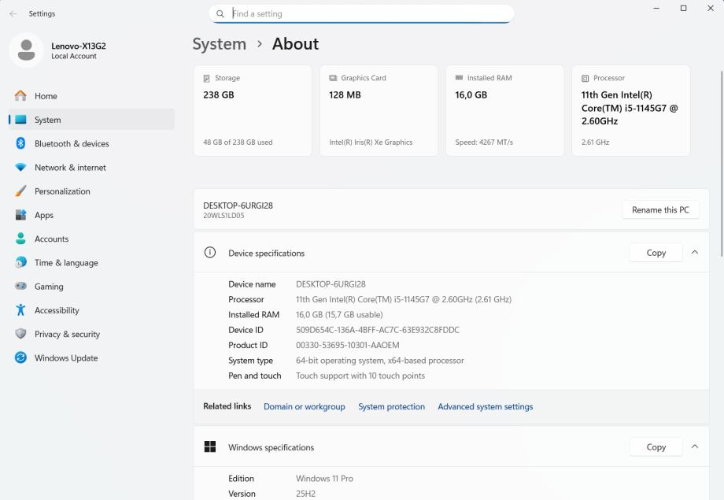Image resolution: width=724 pixels, height=500 pixels.
Task: Open the Storage info card
Action: pyautogui.click(x=252, y=110)
